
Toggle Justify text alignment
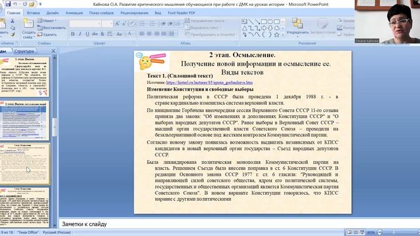163,33
